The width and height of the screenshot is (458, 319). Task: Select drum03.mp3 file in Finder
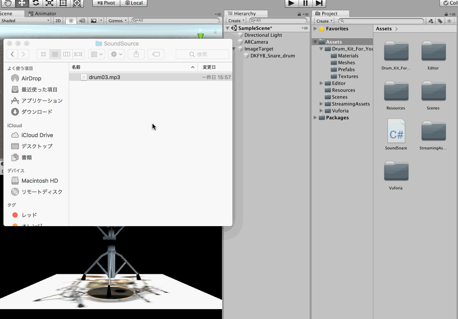click(104, 77)
